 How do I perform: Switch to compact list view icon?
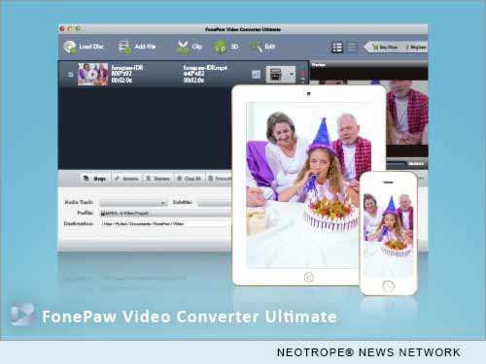[352, 48]
